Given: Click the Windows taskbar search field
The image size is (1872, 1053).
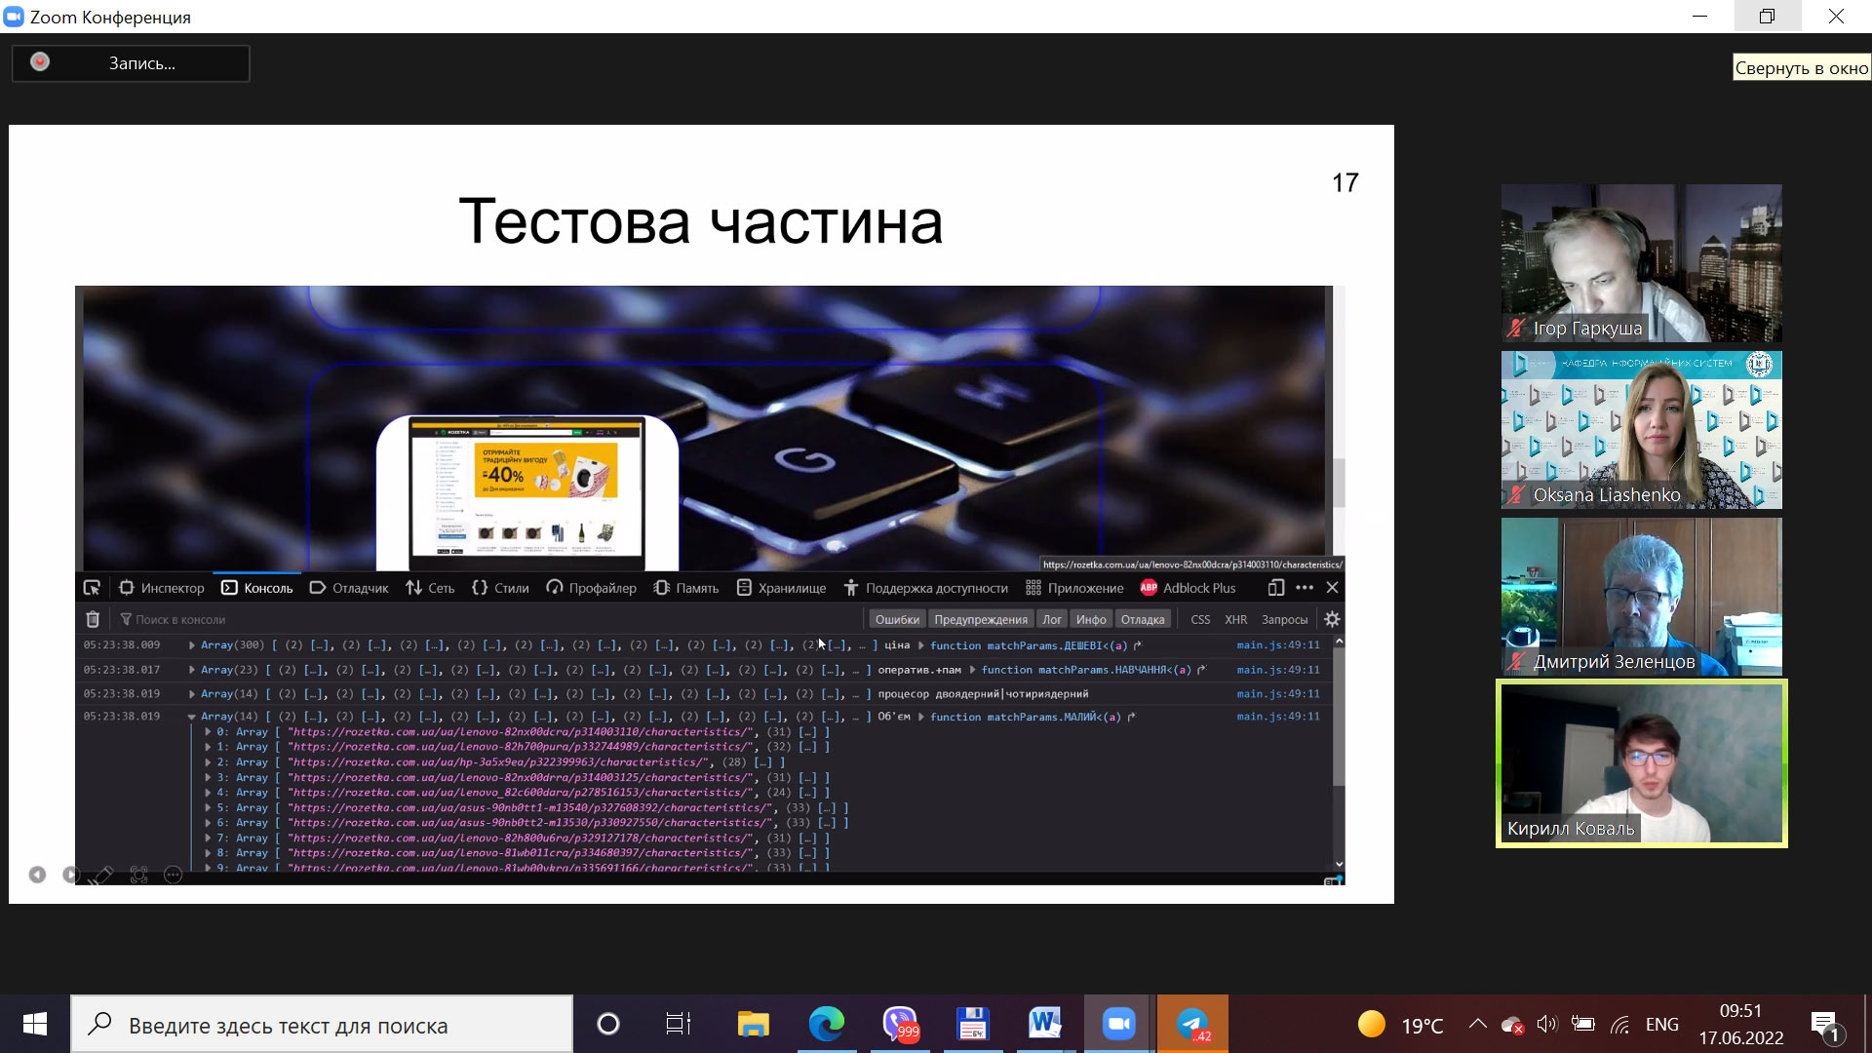Looking at the screenshot, I should pos(322,1025).
